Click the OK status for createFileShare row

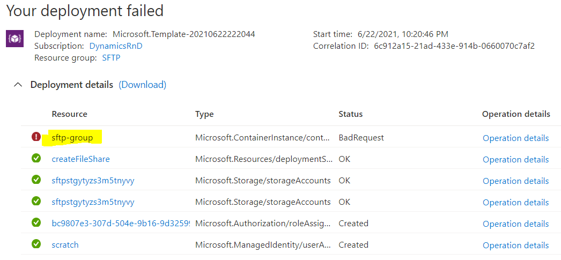click(x=344, y=159)
